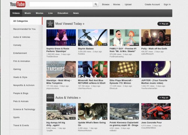This screenshot has height=135, width=188.
Task: Open the News tab
Action: (76, 13)
